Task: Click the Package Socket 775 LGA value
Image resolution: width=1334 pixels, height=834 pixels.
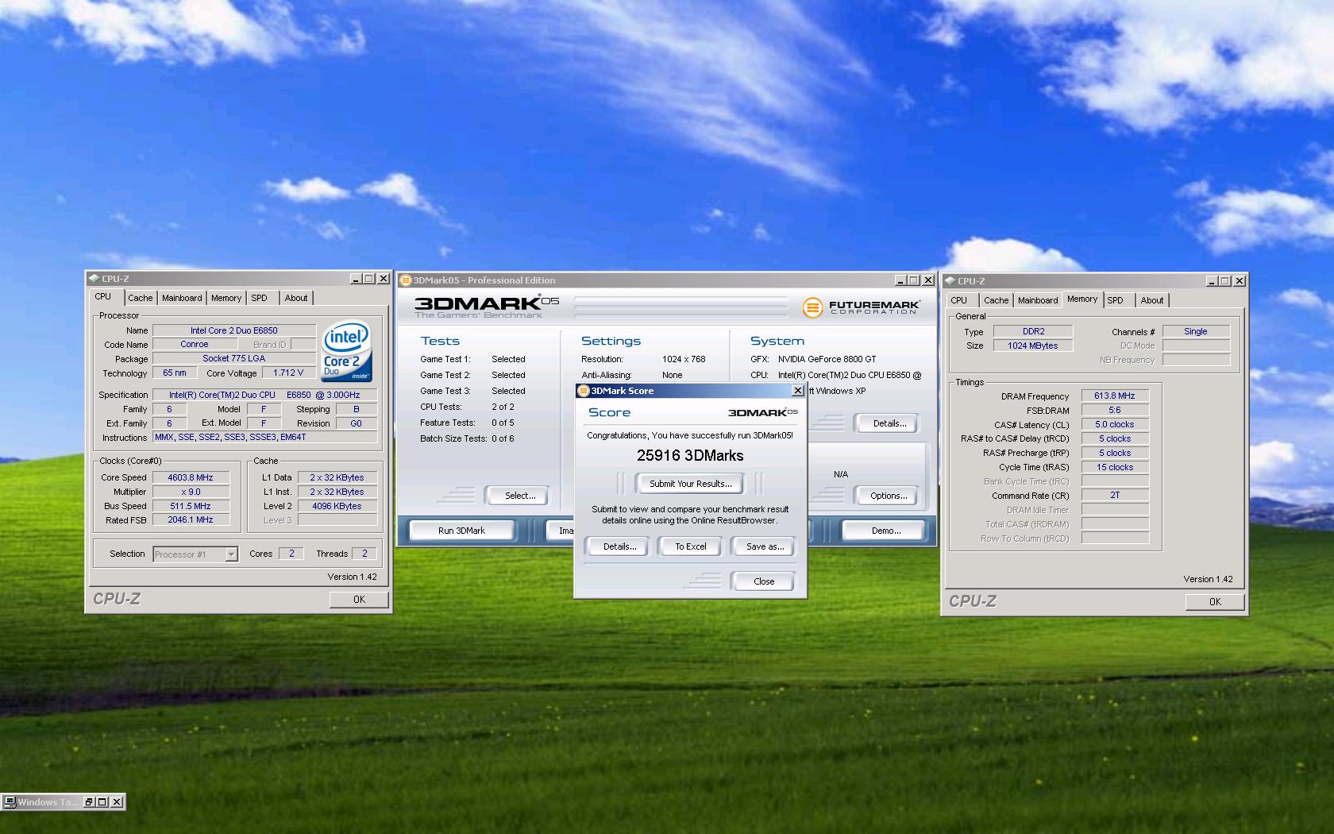Action: click(234, 358)
